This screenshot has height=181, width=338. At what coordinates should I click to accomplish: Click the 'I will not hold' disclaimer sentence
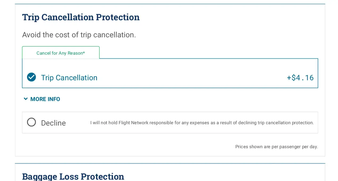click(202, 123)
